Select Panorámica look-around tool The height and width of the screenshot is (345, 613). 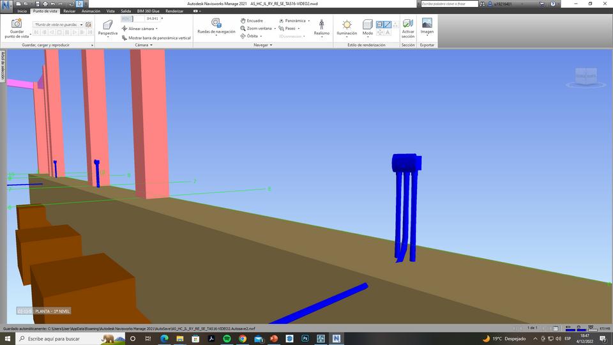(292, 20)
